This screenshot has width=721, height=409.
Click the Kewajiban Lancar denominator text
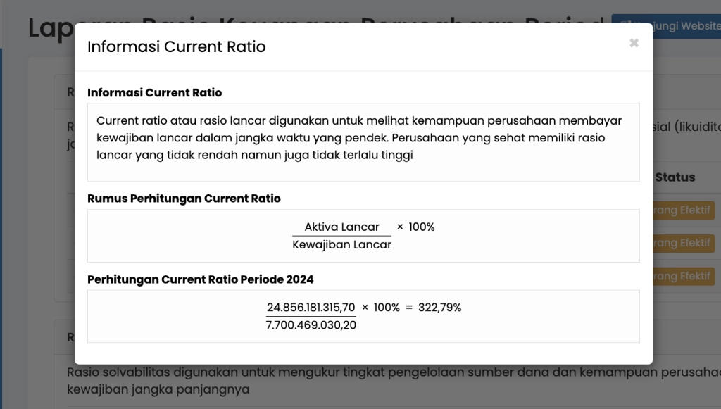tap(341, 245)
